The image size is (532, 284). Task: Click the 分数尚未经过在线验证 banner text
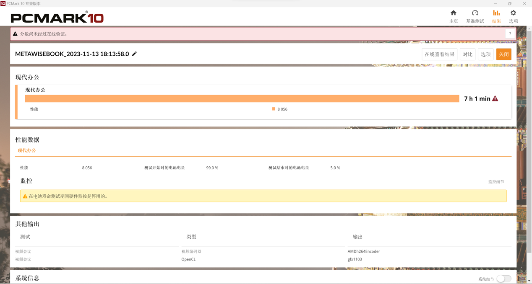click(x=44, y=34)
